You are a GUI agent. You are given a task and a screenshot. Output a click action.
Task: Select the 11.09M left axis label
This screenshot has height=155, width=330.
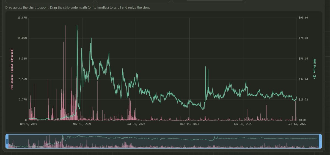tap(22, 38)
